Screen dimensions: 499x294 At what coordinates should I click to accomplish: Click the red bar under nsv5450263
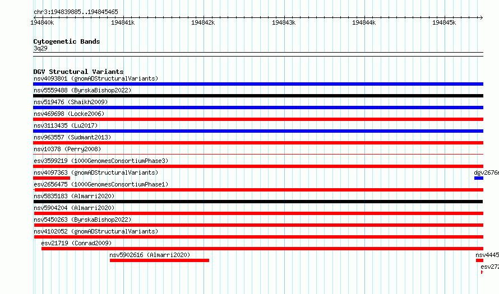[258, 225]
